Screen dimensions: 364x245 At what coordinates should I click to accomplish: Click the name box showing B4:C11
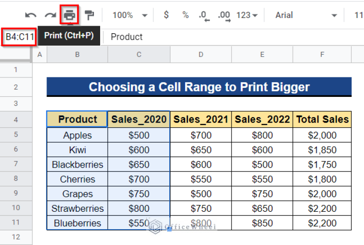click(x=19, y=37)
